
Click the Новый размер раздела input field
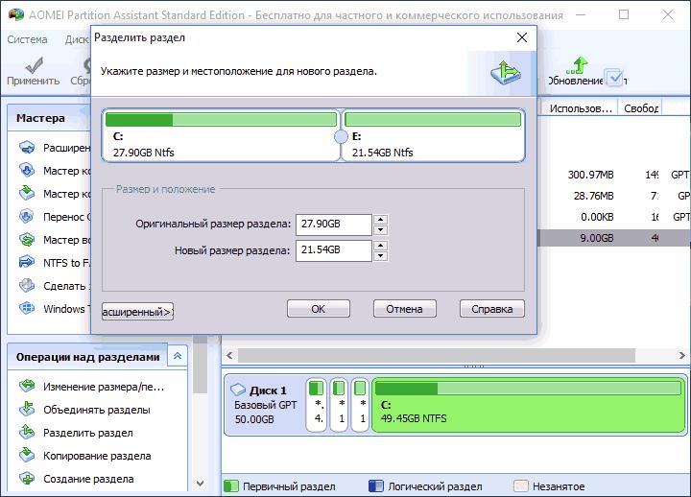334,250
